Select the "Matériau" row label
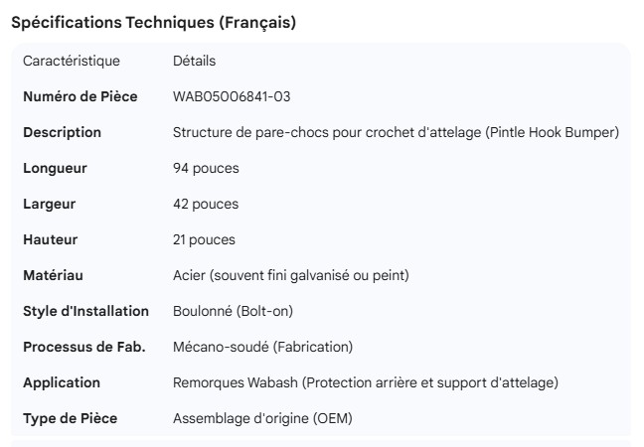 click(x=53, y=276)
